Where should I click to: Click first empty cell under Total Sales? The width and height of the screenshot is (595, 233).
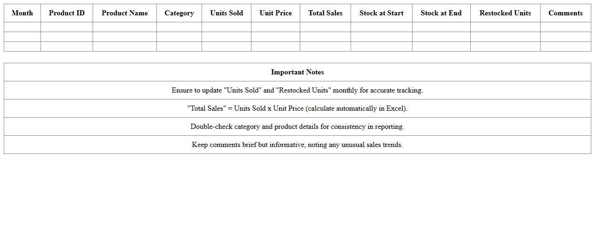click(x=325, y=27)
